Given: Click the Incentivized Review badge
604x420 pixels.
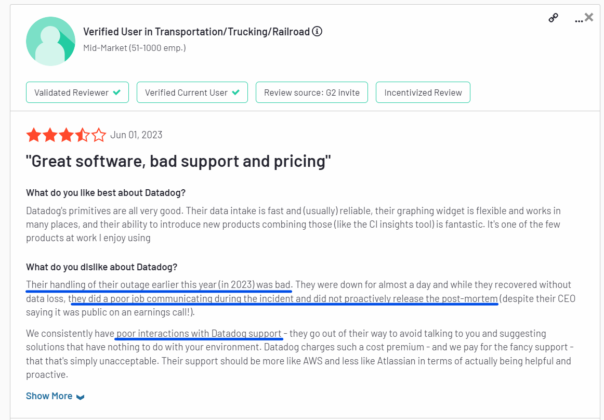Looking at the screenshot, I should 423,93.
